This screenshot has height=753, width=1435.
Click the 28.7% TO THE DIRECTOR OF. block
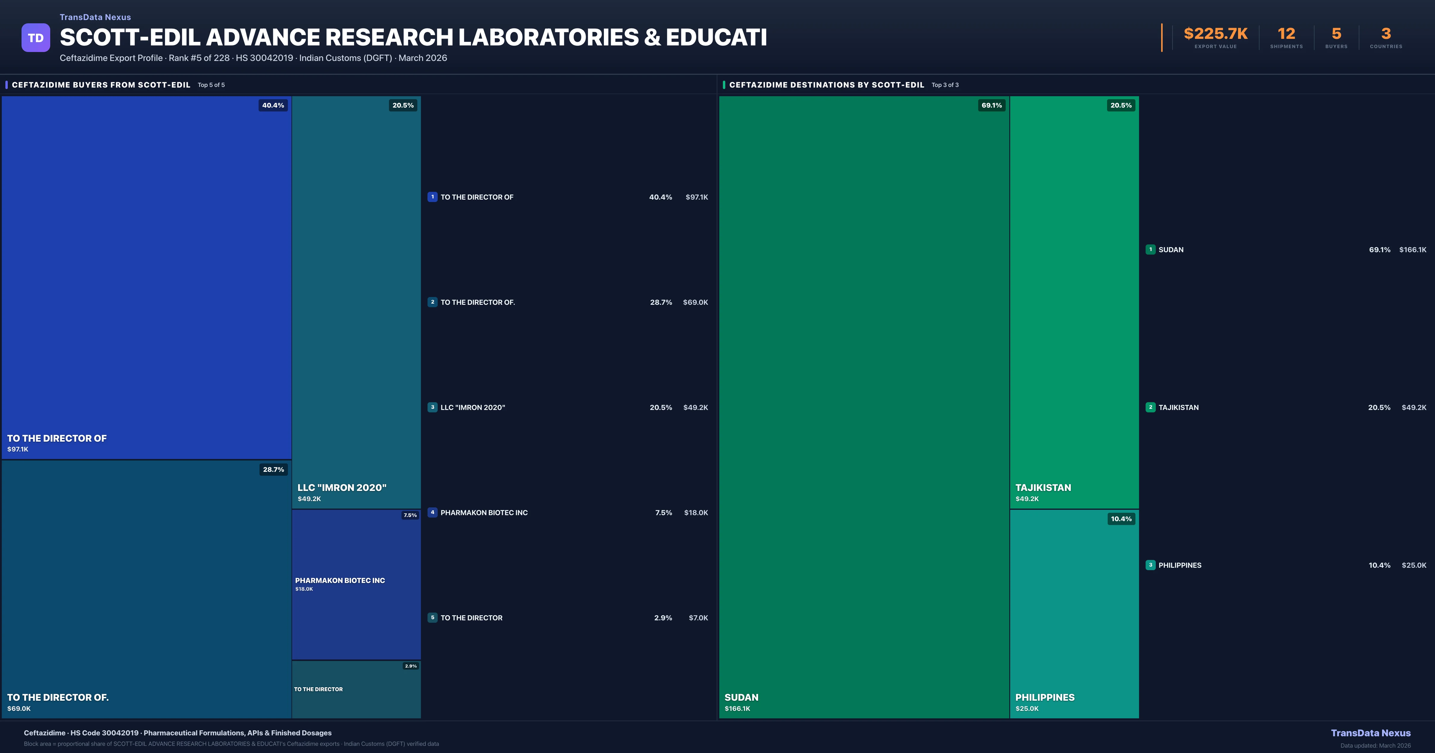[x=146, y=589]
